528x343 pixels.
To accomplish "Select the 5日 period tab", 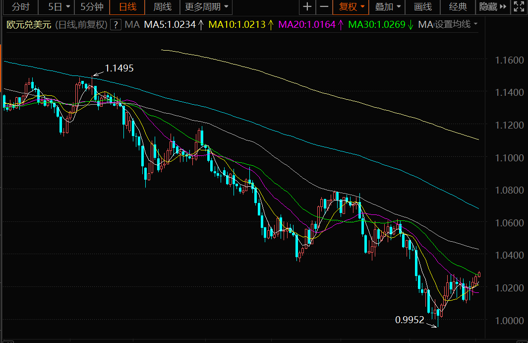I will [55, 7].
